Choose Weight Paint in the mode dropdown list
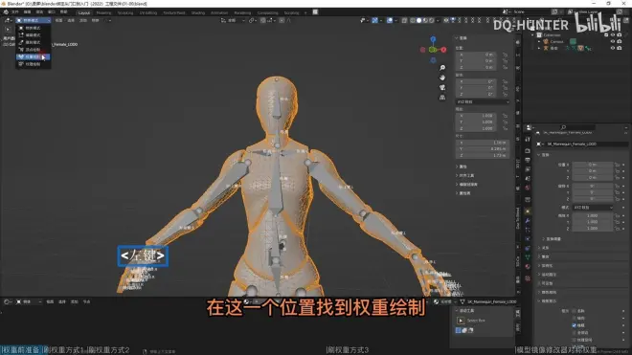 click(34, 56)
